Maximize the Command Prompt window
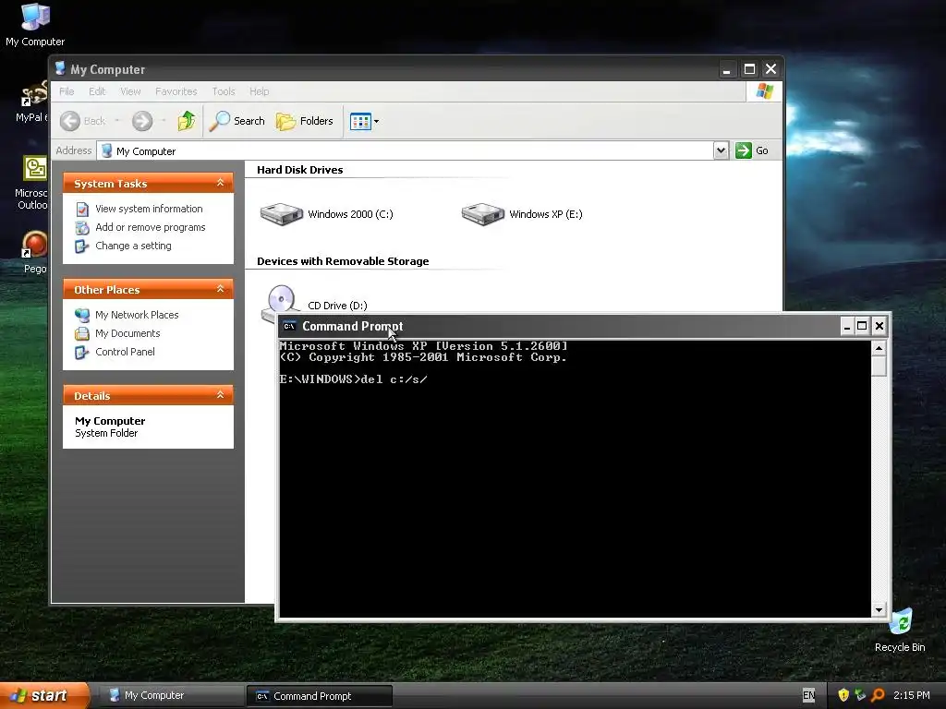The width and height of the screenshot is (946, 709). point(862,326)
